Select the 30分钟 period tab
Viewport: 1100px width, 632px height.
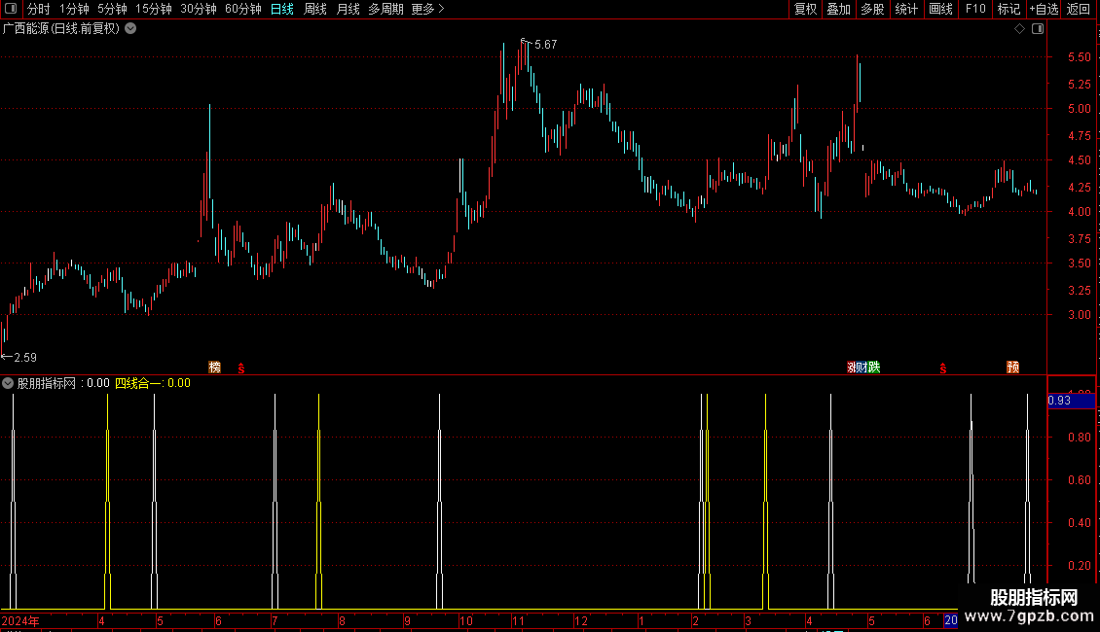click(198, 9)
